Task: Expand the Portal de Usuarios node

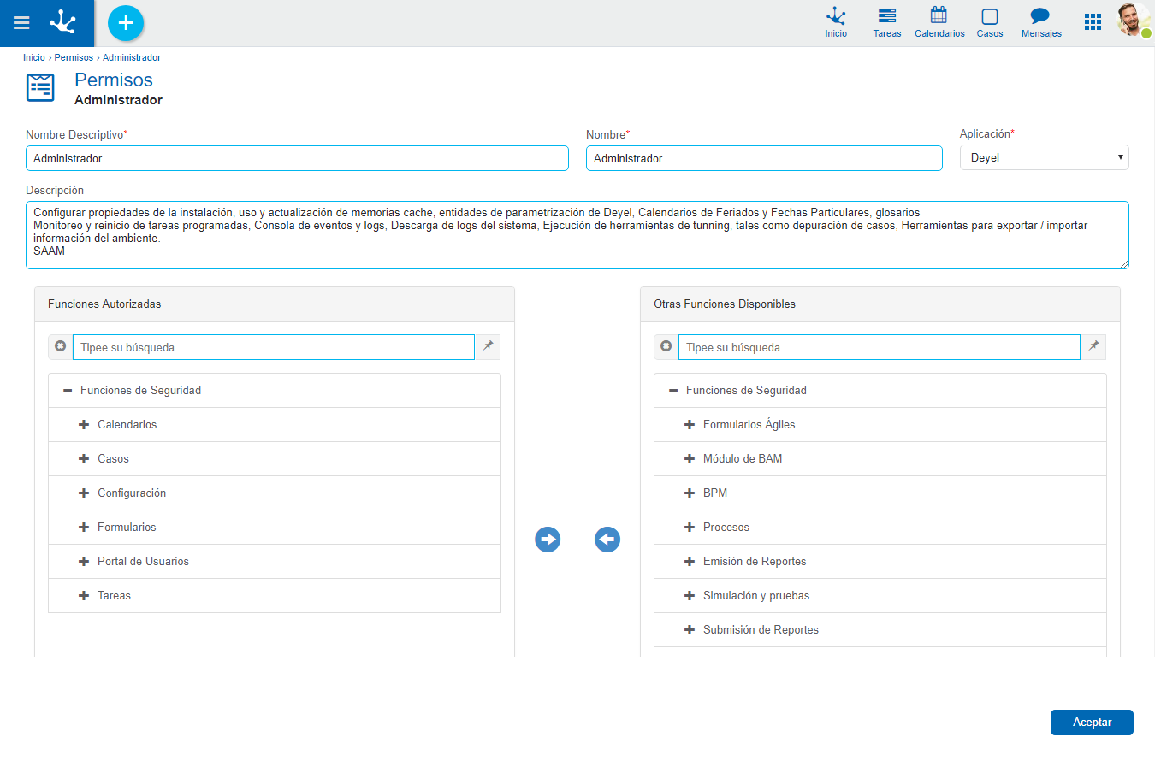Action: tap(84, 561)
